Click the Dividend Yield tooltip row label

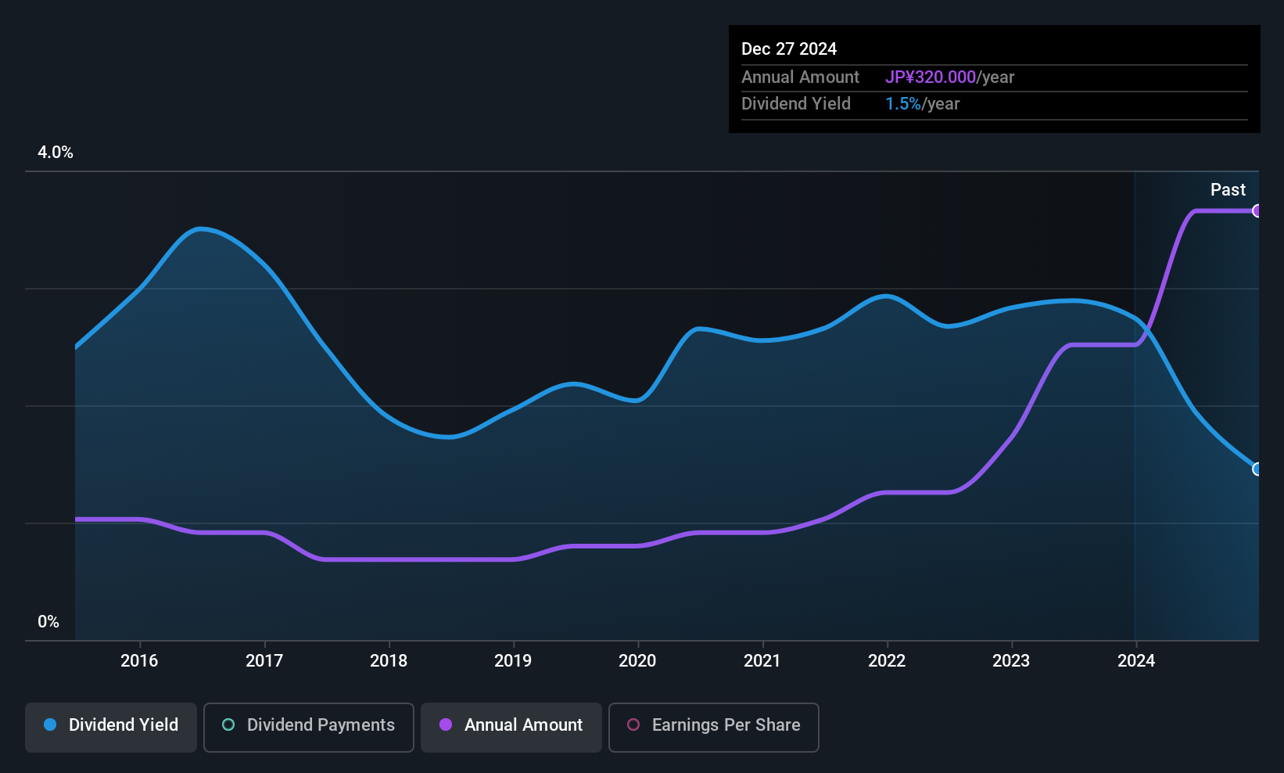coord(796,103)
